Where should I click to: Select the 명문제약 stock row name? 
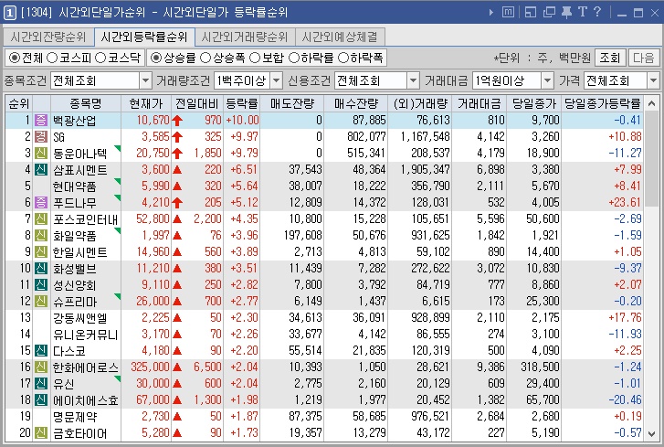point(75,417)
